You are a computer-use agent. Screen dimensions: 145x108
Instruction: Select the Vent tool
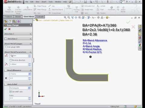[x=85, y=13]
